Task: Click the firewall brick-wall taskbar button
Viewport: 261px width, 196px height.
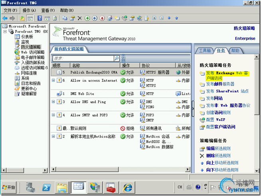Action: (79, 186)
